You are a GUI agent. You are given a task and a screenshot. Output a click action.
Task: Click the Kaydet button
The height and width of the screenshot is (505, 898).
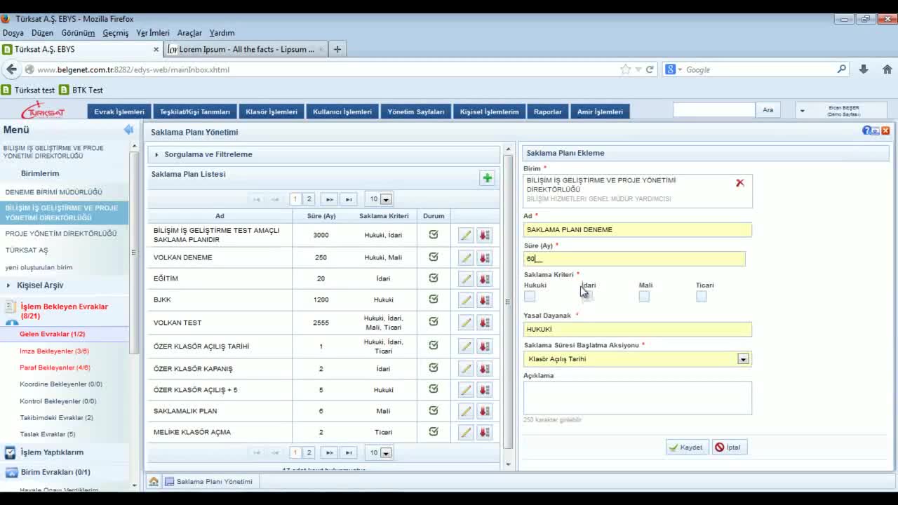click(686, 447)
